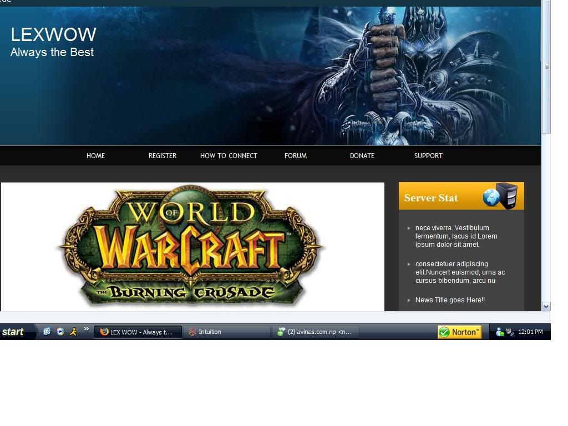
Task: Click the World of Warcraft Burning Crusade banner
Action: pyautogui.click(x=191, y=246)
